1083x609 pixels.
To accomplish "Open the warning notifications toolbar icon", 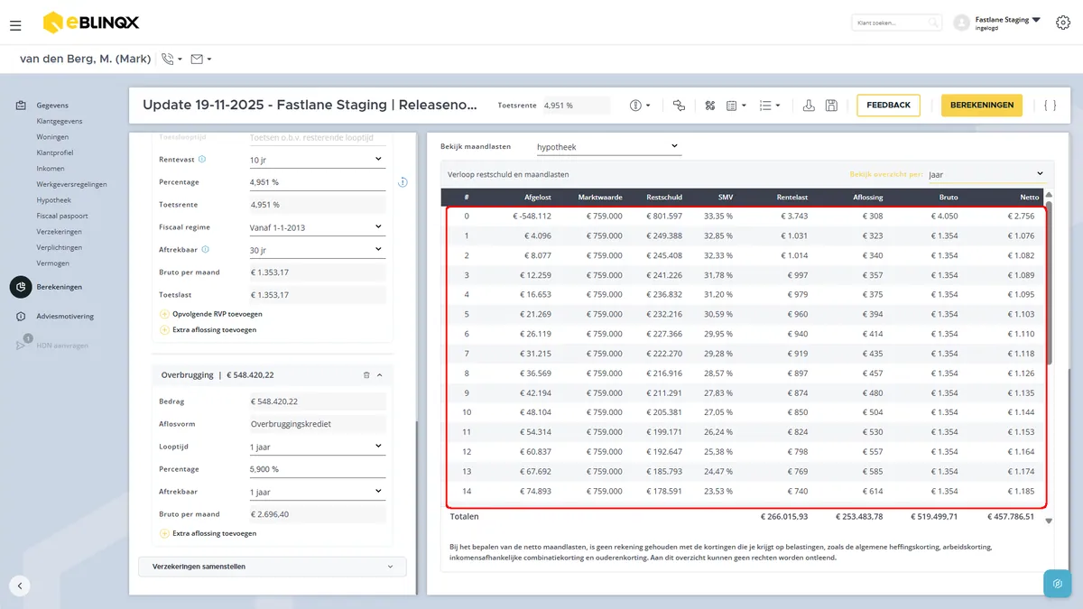I will [640, 106].
